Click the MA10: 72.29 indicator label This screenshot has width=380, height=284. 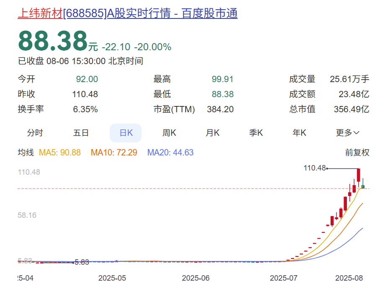pos(114,152)
